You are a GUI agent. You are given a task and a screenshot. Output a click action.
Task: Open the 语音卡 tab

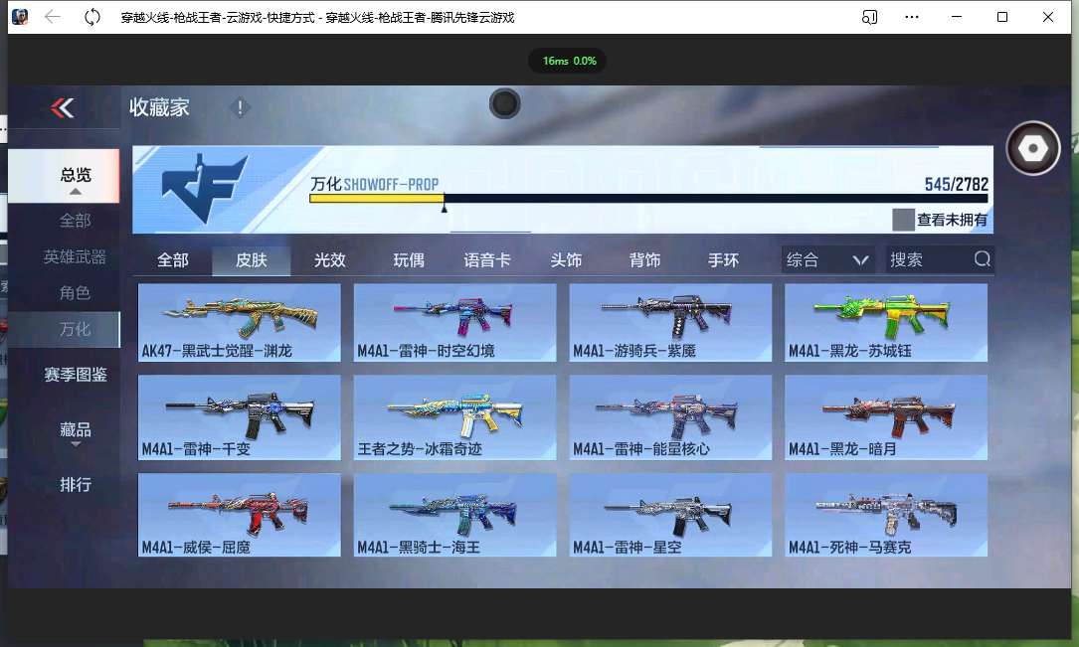click(x=487, y=260)
